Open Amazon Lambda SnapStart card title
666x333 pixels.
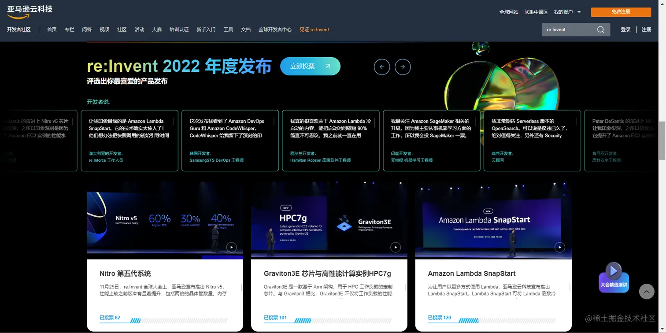coord(472,274)
